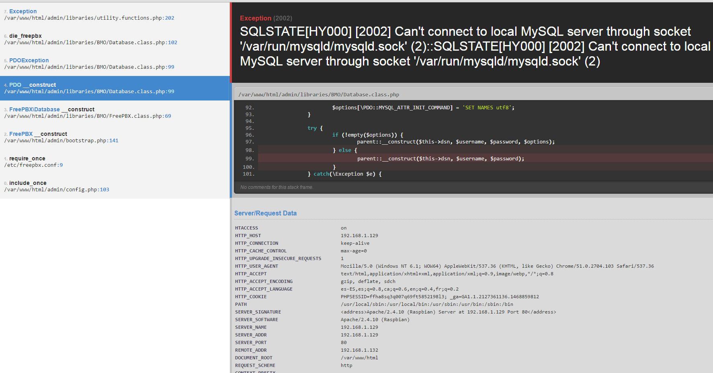
Task: Click the Server/Request Data heading
Action: coord(265,213)
